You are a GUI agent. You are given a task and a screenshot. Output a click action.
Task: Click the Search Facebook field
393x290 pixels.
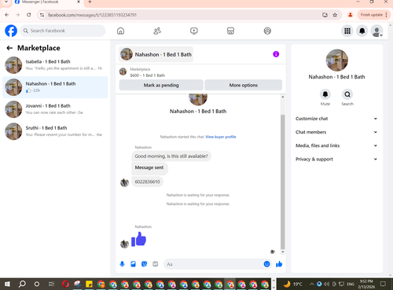[63, 31]
